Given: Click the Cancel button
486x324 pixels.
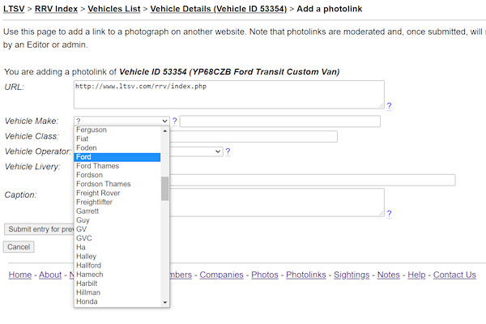Looking at the screenshot, I should coord(19,246).
